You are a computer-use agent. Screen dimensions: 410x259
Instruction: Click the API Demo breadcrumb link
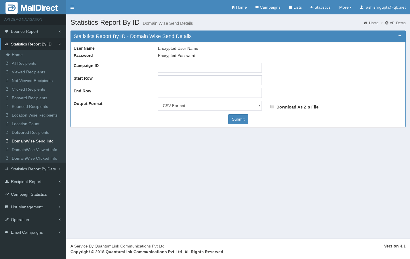coord(397,23)
